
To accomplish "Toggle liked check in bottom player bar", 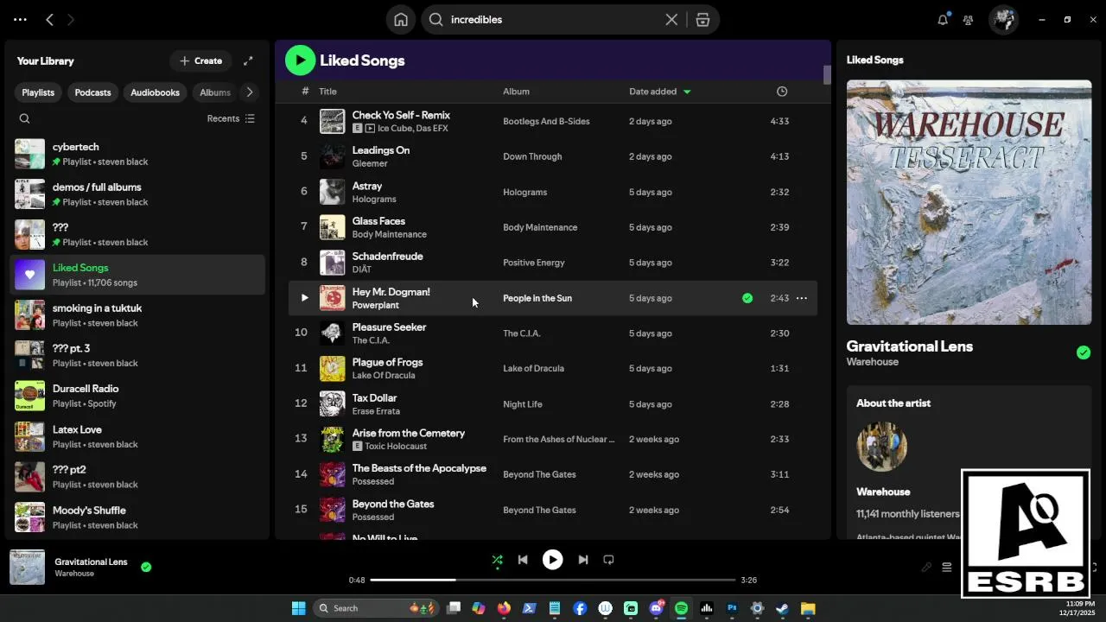I will coord(146,568).
